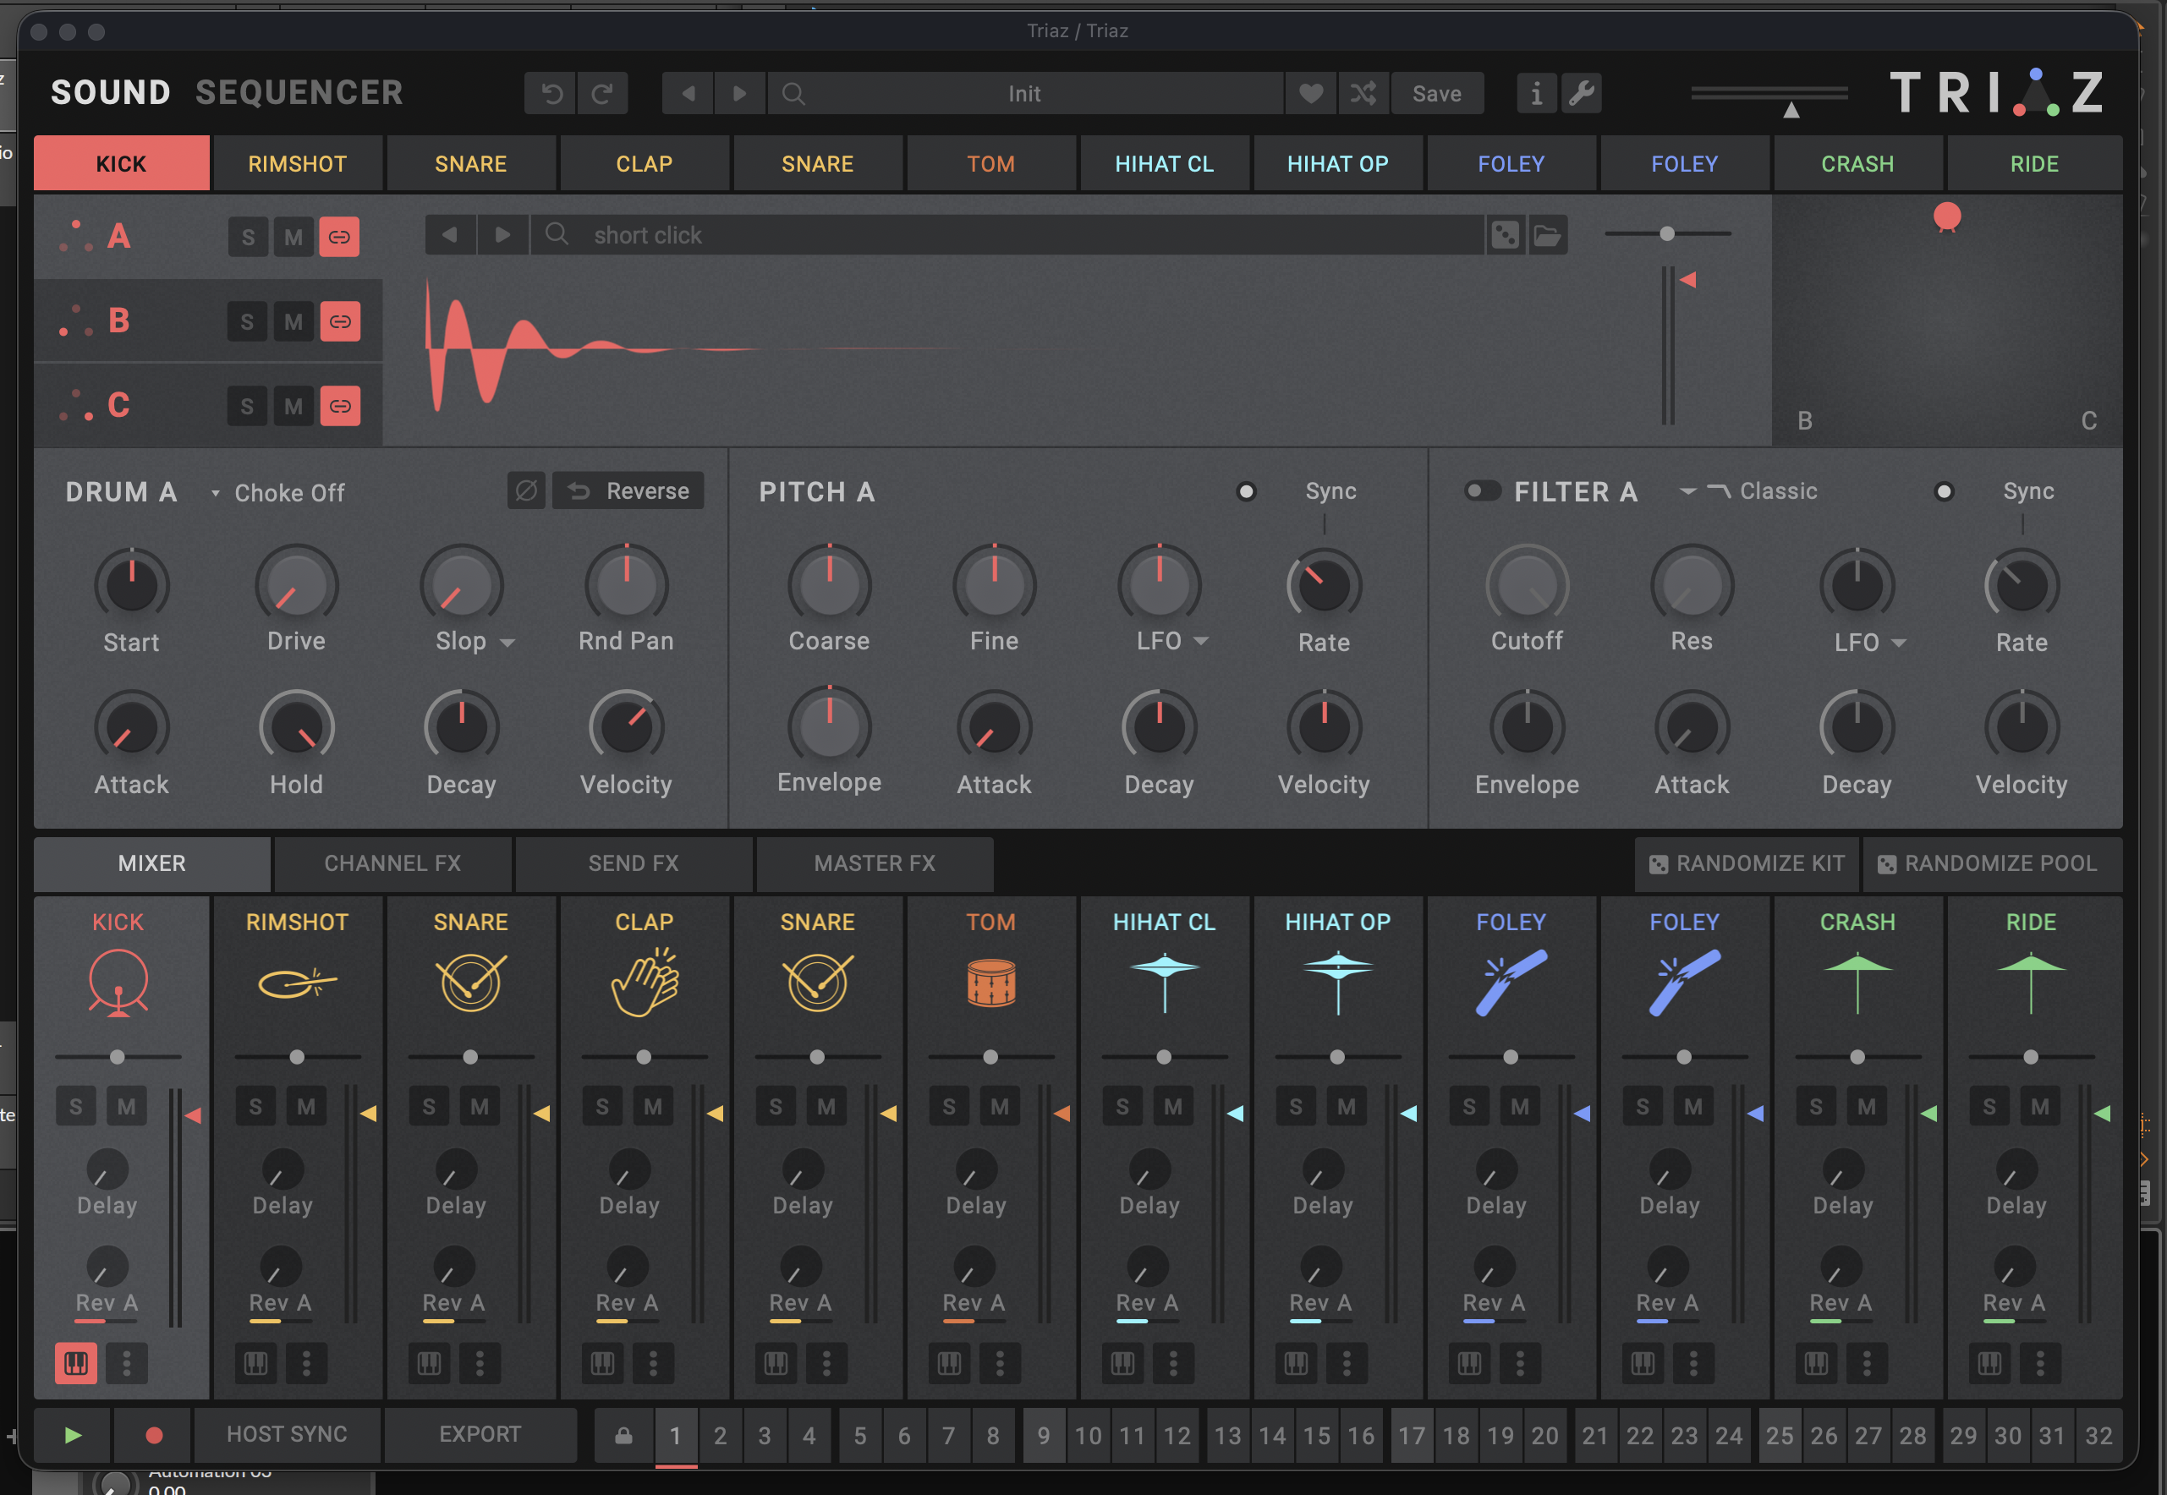2167x1495 pixels.
Task: Toggle the link button on layer C
Action: (x=340, y=406)
